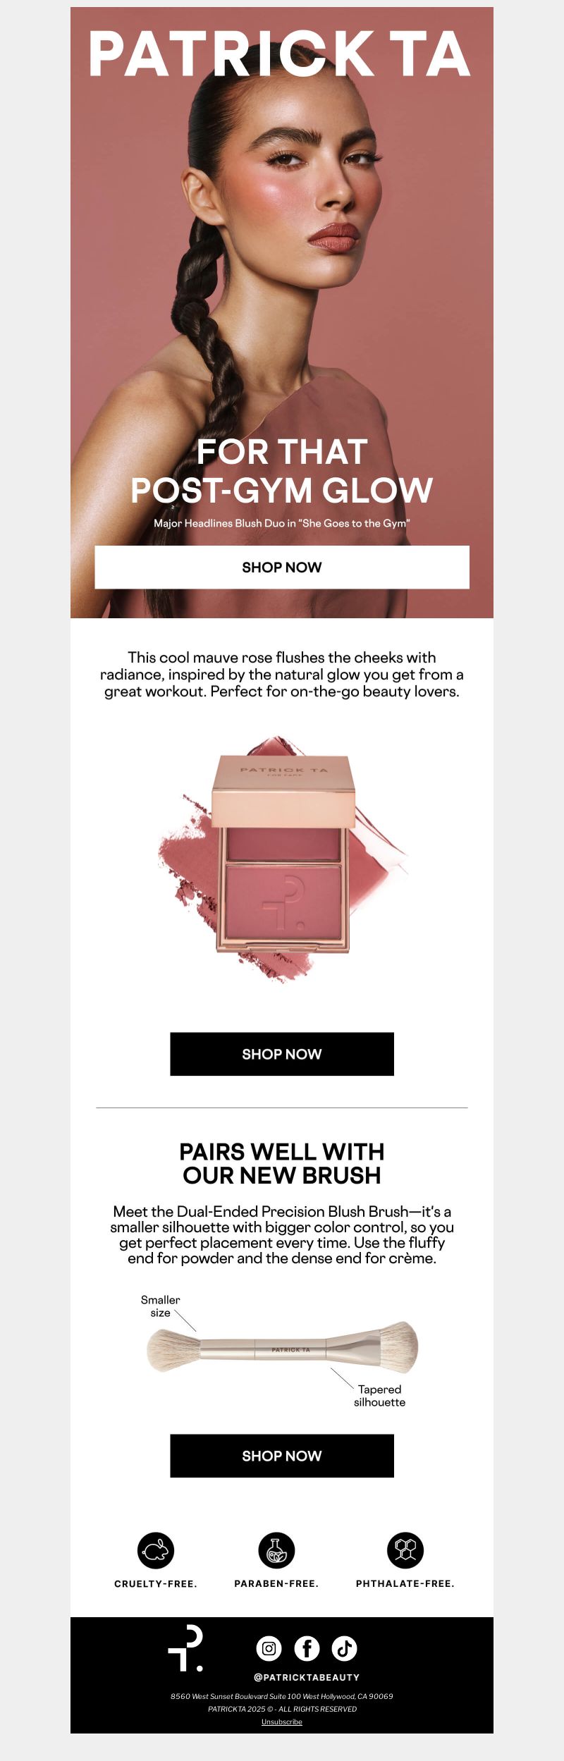
Task: Click the FOR THAT POST-GYM GLOW headline
Action: click(282, 471)
